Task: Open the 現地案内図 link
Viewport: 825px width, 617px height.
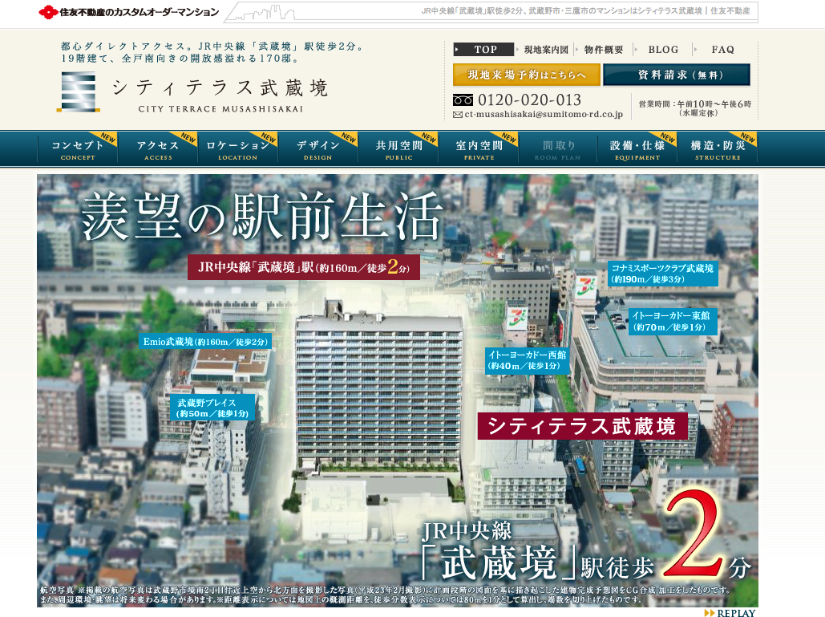Action: coord(546,50)
